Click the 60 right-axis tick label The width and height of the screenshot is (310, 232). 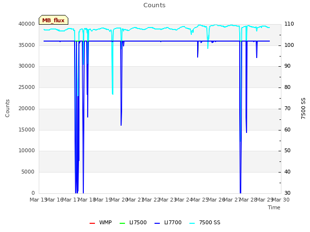287,130
